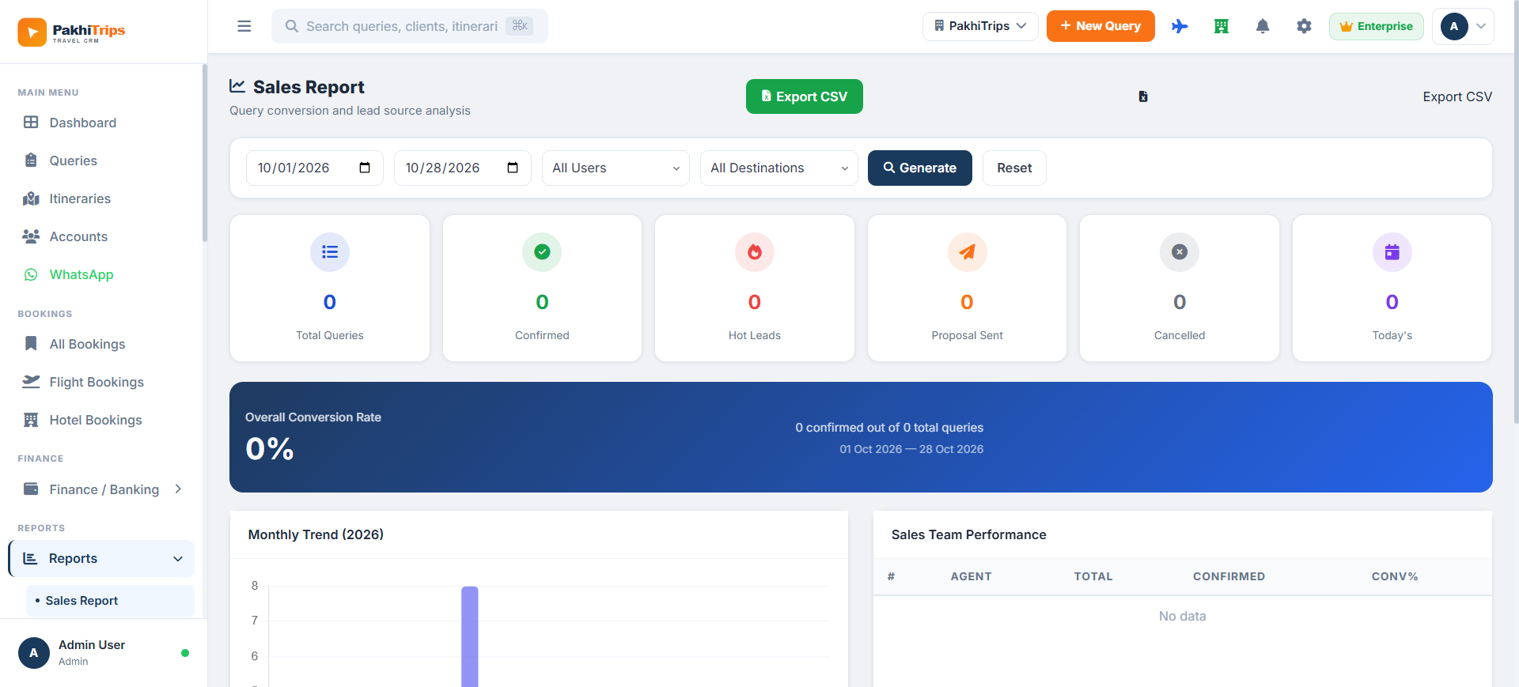Open the green hotel building icon in header

(x=1222, y=26)
